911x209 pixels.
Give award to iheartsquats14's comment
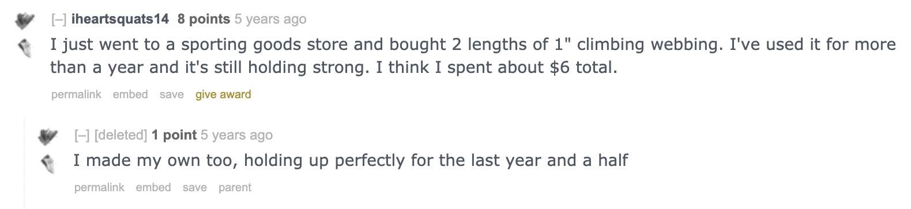(223, 94)
